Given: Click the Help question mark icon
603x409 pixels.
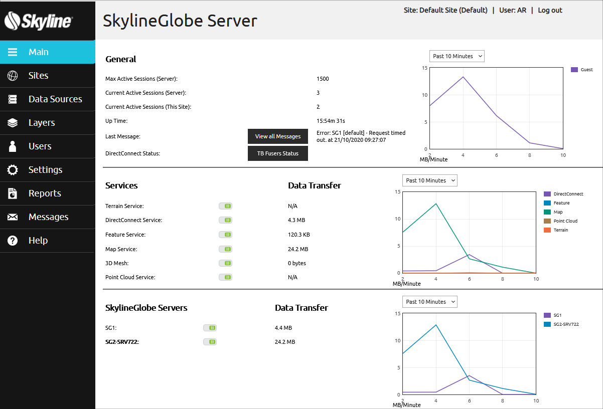Looking at the screenshot, I should 13,241.
